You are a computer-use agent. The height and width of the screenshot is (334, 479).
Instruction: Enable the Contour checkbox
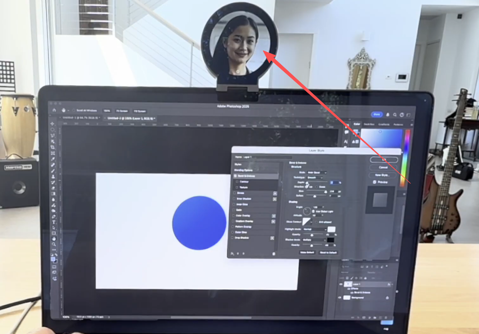[x=237, y=182]
